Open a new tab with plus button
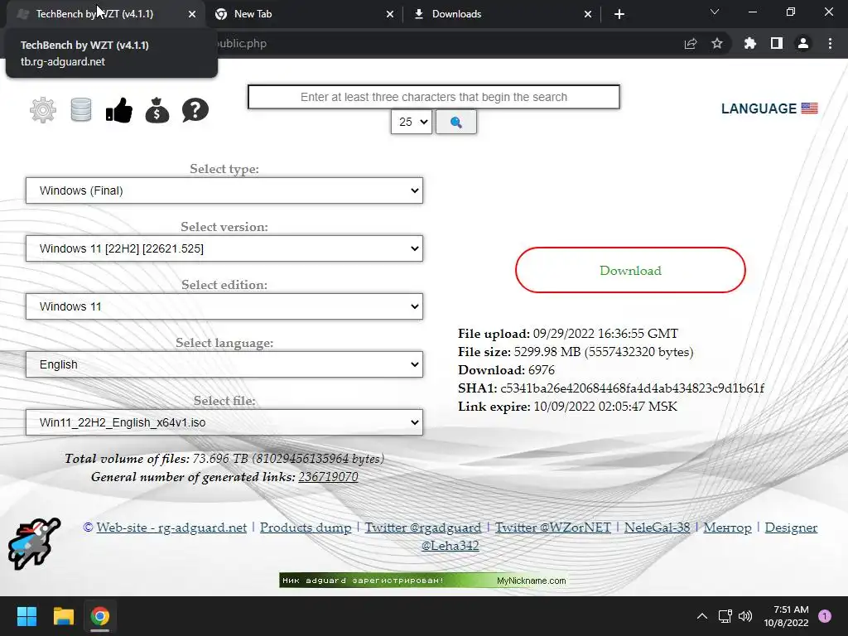The image size is (848, 636). [x=619, y=14]
